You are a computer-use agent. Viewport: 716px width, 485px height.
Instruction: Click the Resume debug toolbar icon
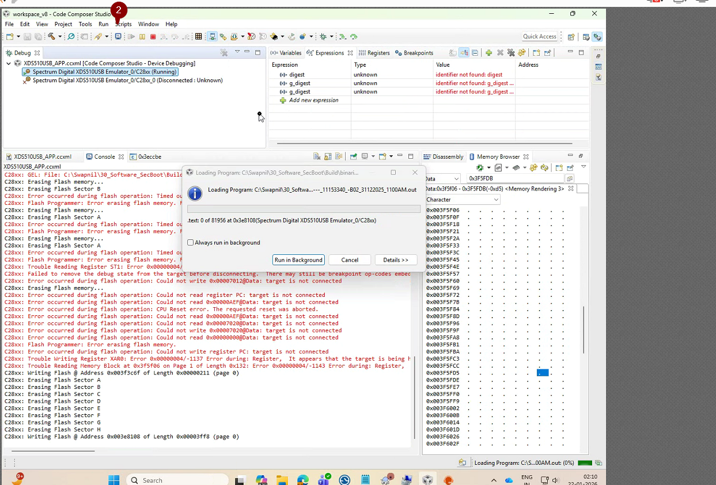point(131,37)
